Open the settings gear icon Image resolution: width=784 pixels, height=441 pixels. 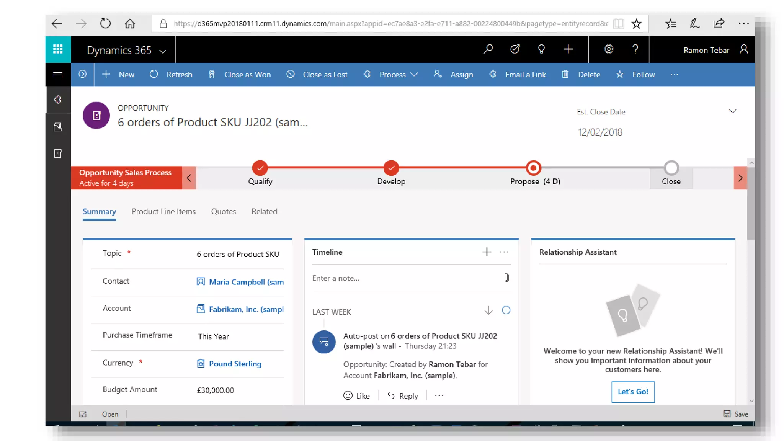pyautogui.click(x=609, y=49)
